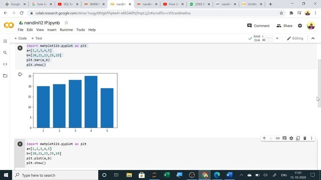This screenshot has width=321, height=180.
Task: Open Colab settings gear in header
Action: [300, 25]
